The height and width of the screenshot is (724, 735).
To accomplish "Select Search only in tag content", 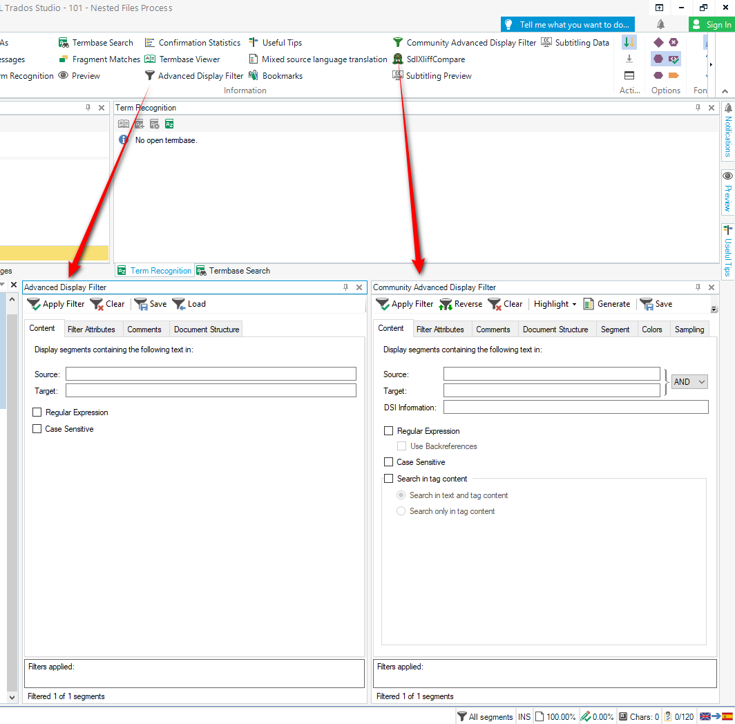I will pyautogui.click(x=401, y=511).
